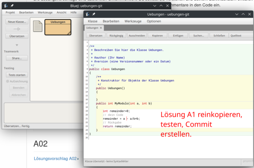Collapse the Teamwork section triangle

17,45
